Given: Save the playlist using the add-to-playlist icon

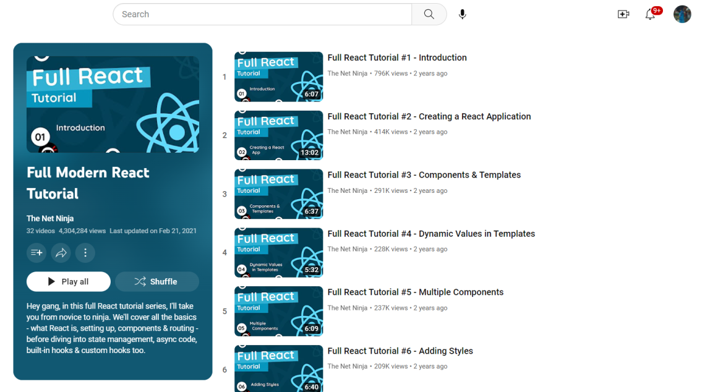Looking at the screenshot, I should [36, 252].
